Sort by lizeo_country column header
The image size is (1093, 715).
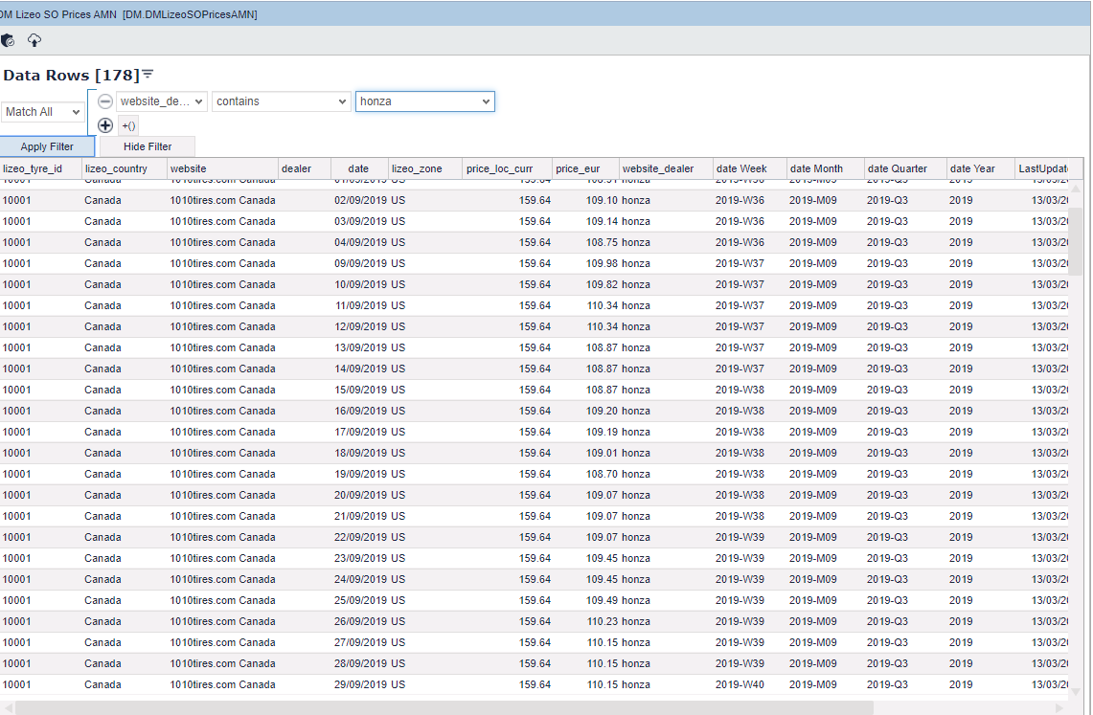click(x=116, y=168)
